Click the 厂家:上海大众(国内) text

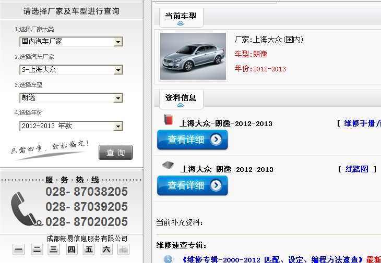click(x=269, y=39)
